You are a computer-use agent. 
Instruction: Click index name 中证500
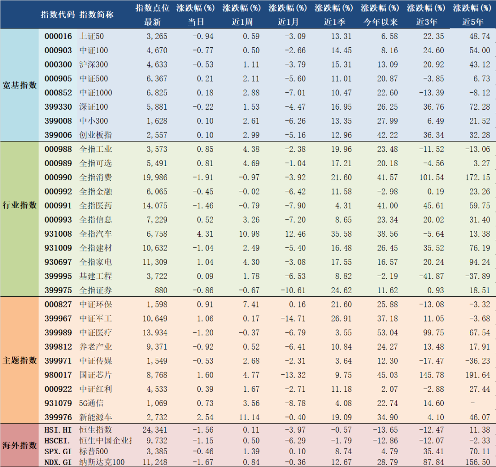click(x=94, y=79)
